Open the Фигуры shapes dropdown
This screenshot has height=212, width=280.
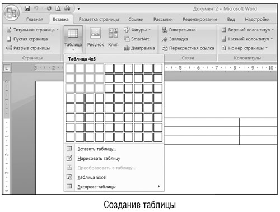click(x=150, y=30)
